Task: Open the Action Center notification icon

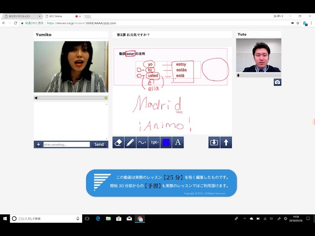Action: tap(308, 218)
